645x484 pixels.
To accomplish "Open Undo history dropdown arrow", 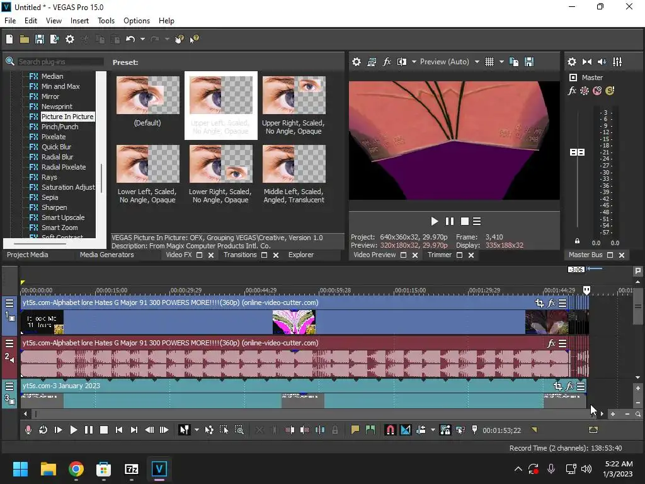I will click(x=142, y=39).
